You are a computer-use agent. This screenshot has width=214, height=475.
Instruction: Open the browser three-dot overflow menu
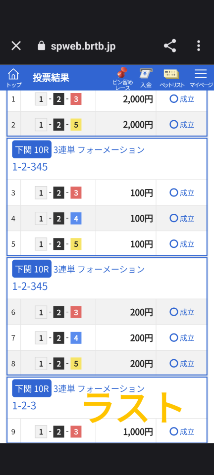point(199,46)
